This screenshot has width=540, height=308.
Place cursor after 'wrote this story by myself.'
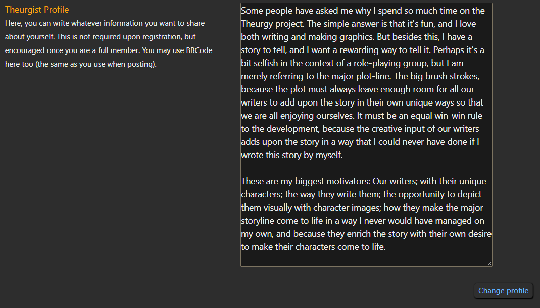[x=343, y=155]
